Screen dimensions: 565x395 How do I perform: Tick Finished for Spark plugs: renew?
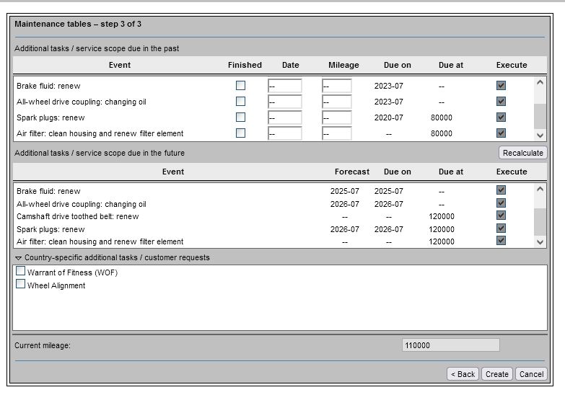coord(240,117)
